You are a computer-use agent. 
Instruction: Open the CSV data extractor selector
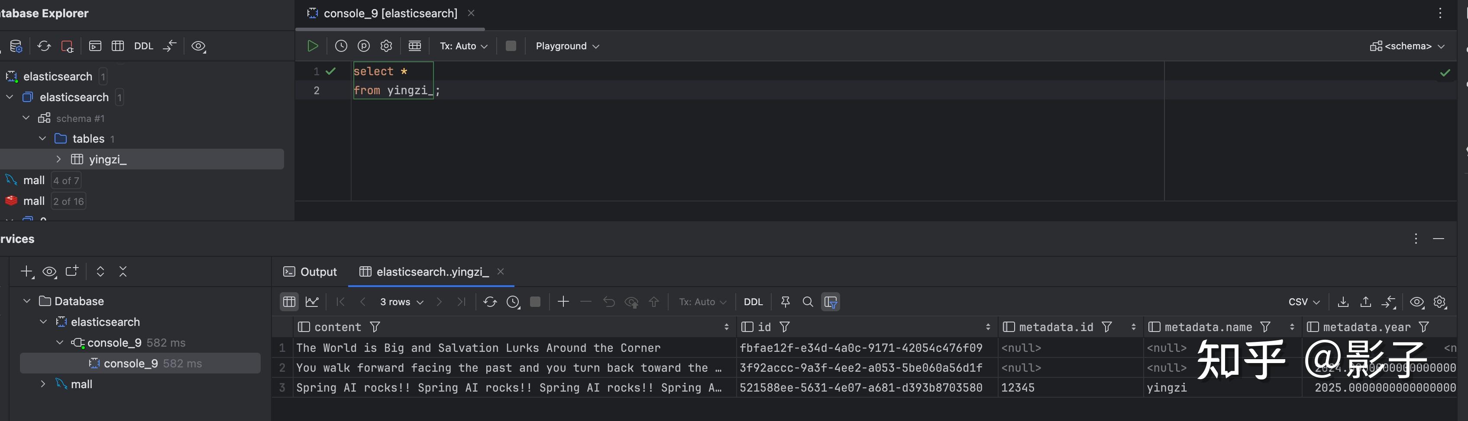coord(1303,302)
